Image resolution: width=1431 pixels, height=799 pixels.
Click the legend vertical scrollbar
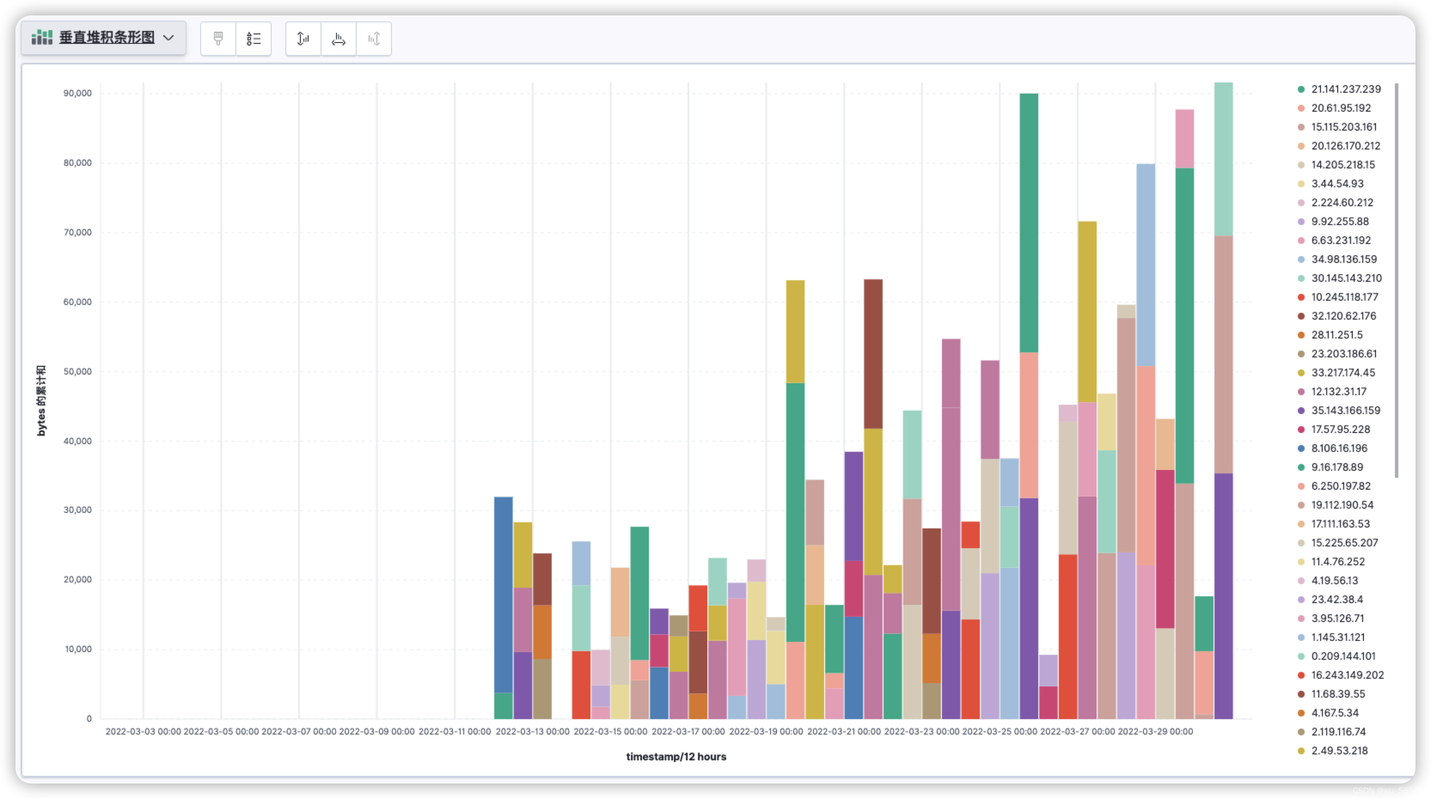(x=1396, y=281)
